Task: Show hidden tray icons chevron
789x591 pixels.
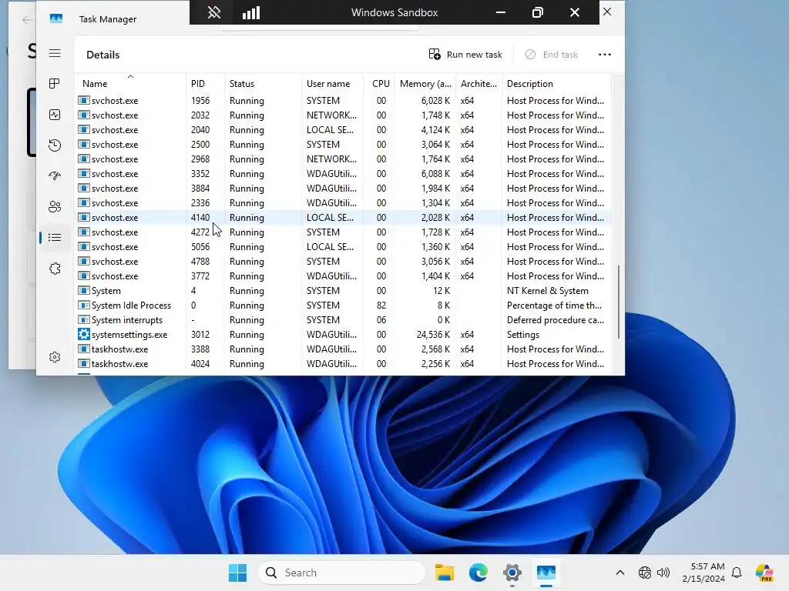Action: (x=620, y=573)
